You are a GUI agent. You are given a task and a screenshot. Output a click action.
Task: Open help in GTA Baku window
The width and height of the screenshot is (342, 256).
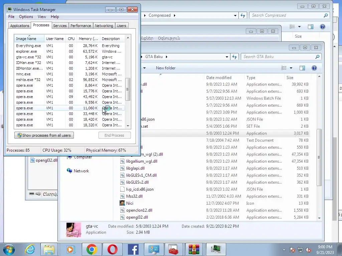coord(314,68)
